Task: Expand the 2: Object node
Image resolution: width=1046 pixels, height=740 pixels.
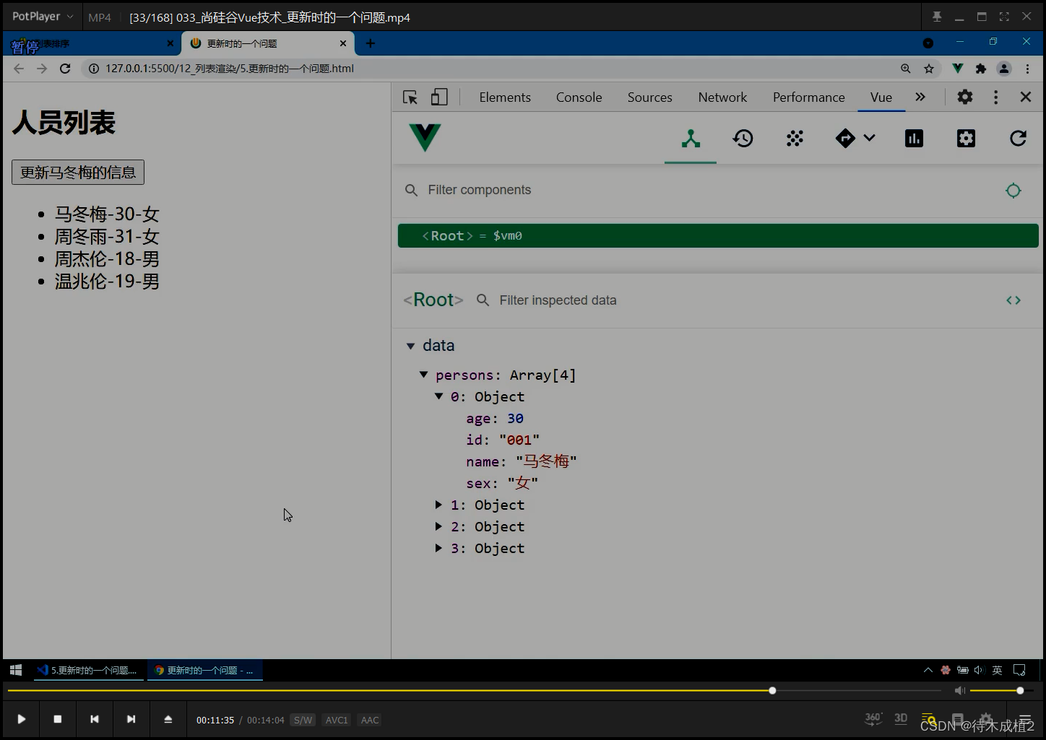Action: (x=438, y=526)
